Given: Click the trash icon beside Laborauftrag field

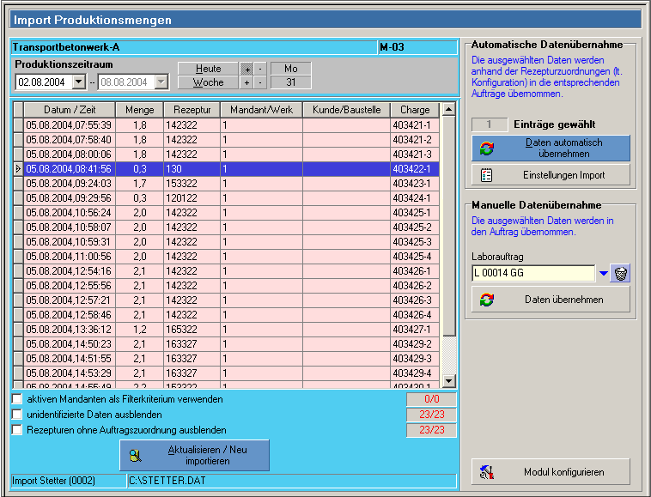Looking at the screenshot, I should (622, 274).
